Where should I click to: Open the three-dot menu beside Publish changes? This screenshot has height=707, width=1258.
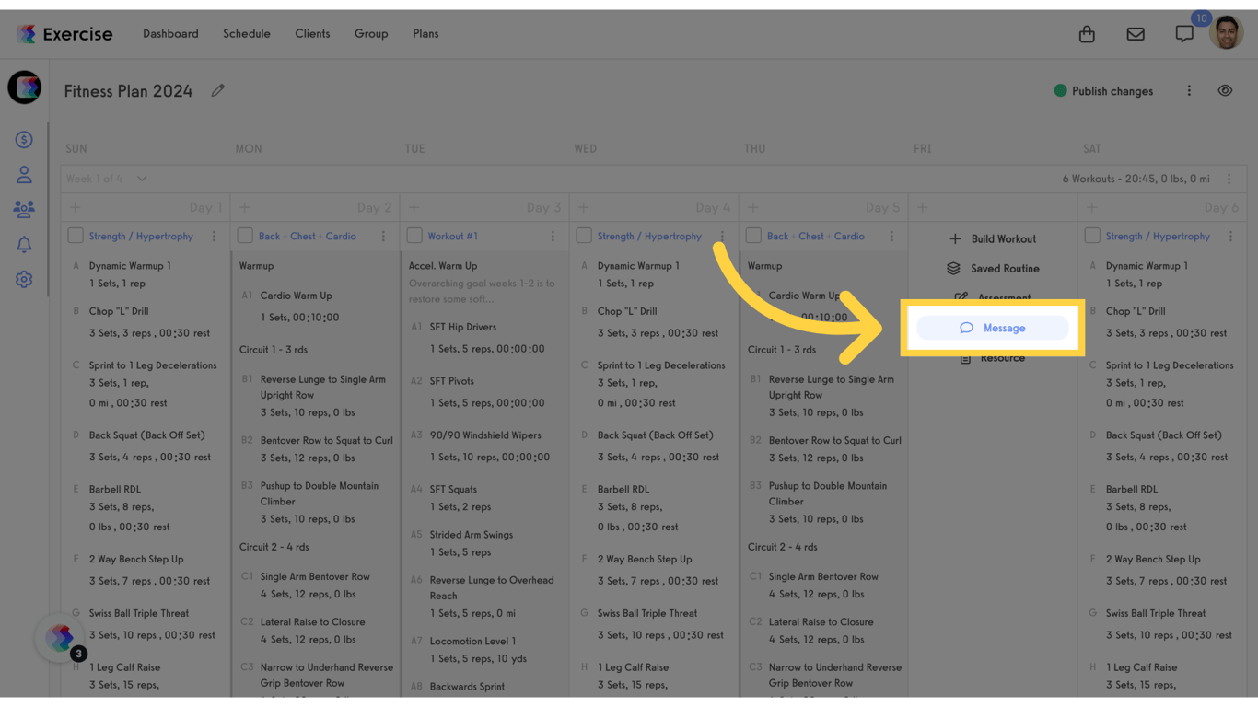[x=1189, y=91]
